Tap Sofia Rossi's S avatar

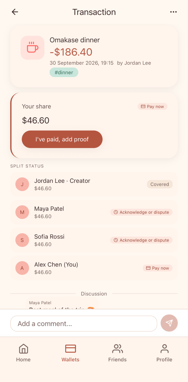pos(22,240)
